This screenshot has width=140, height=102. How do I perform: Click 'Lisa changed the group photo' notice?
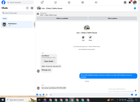[x=87, y=49]
